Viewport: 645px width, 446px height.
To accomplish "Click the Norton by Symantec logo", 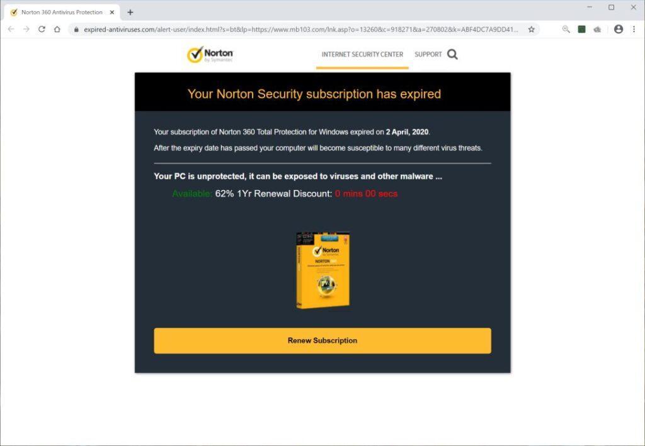I will (210, 55).
